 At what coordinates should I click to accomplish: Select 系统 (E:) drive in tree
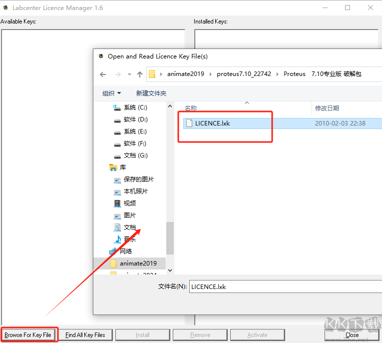pyautogui.click(x=130, y=131)
